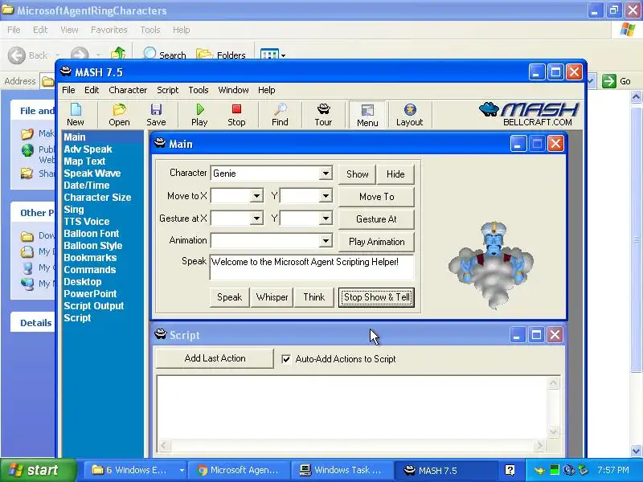Select TTS Voice in sidebar
643x482 pixels.
[87, 222]
